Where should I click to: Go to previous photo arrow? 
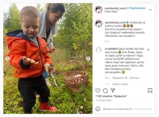[x=8, y=58]
